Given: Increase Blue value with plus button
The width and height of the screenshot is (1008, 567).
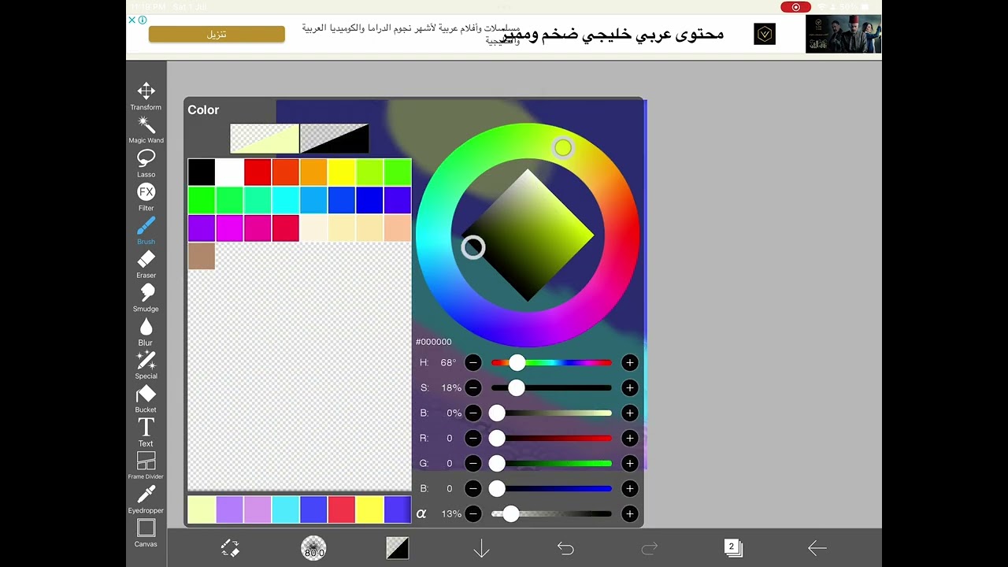Looking at the screenshot, I should [629, 488].
